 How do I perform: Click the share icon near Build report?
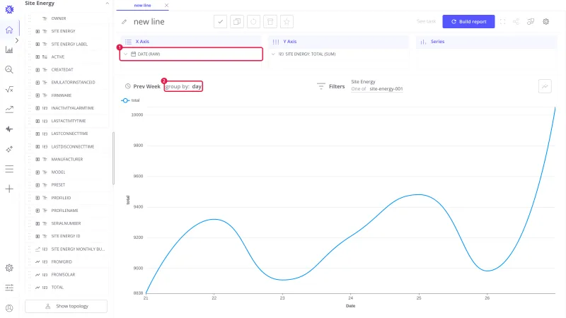[x=516, y=22]
